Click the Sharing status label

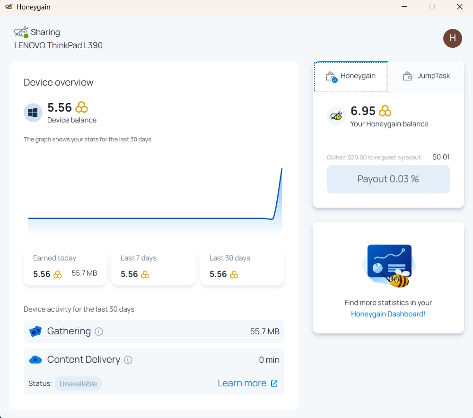[x=45, y=32]
